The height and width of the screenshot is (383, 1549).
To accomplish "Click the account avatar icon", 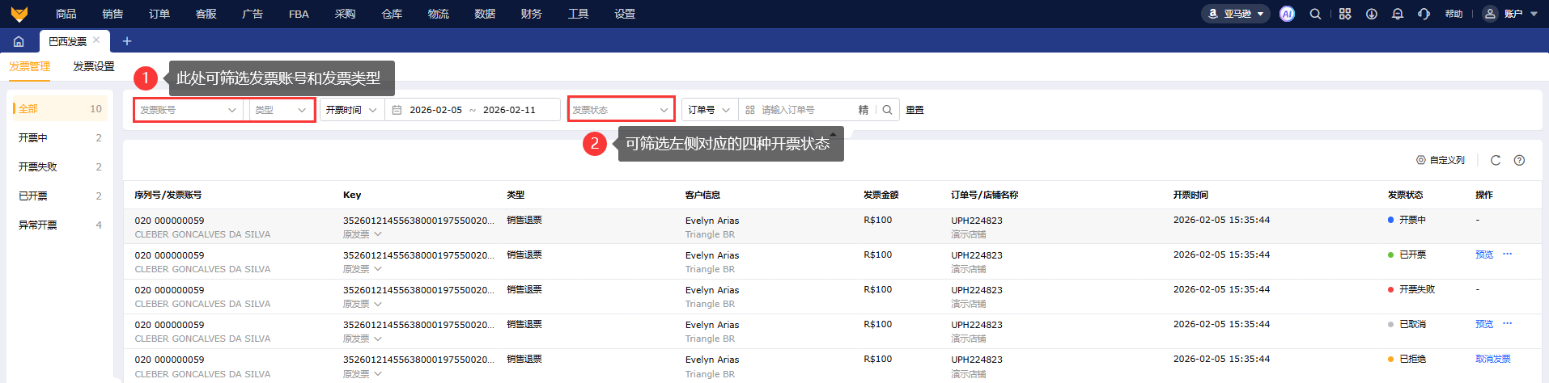I will tap(1490, 14).
